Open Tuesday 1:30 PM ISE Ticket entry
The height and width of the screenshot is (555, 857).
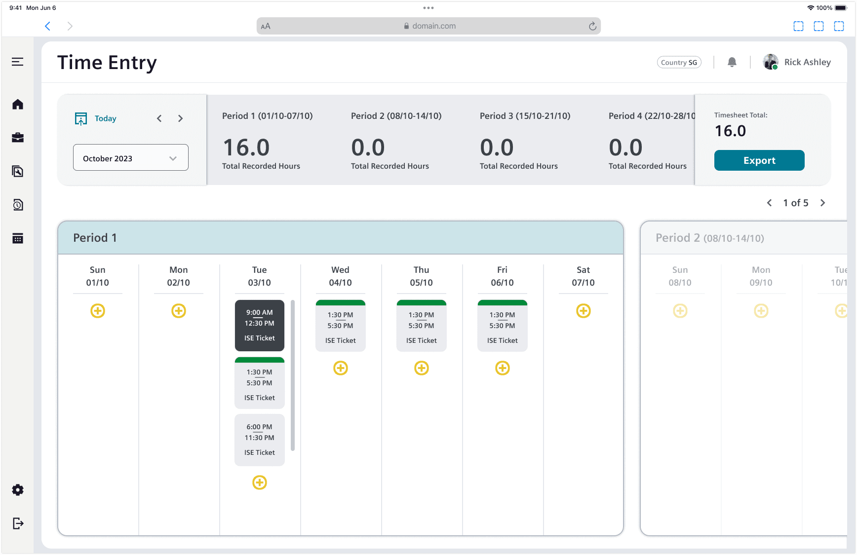(260, 383)
